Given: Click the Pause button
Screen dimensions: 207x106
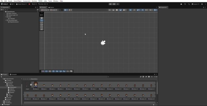Looking at the screenshot, I should pos(114,4).
